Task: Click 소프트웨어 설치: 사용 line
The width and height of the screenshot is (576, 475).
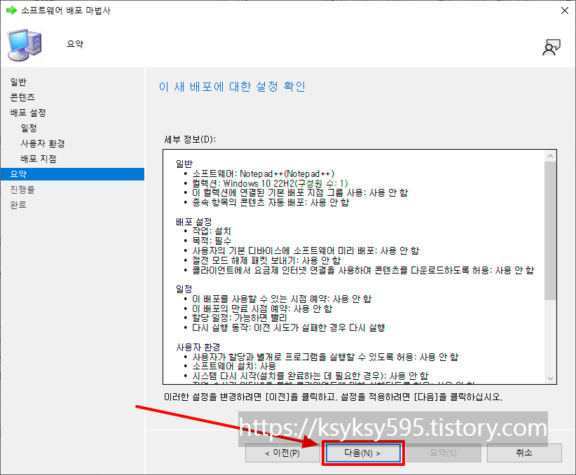Action: (x=234, y=366)
